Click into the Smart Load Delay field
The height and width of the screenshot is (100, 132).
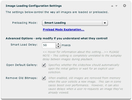coord(49,45)
